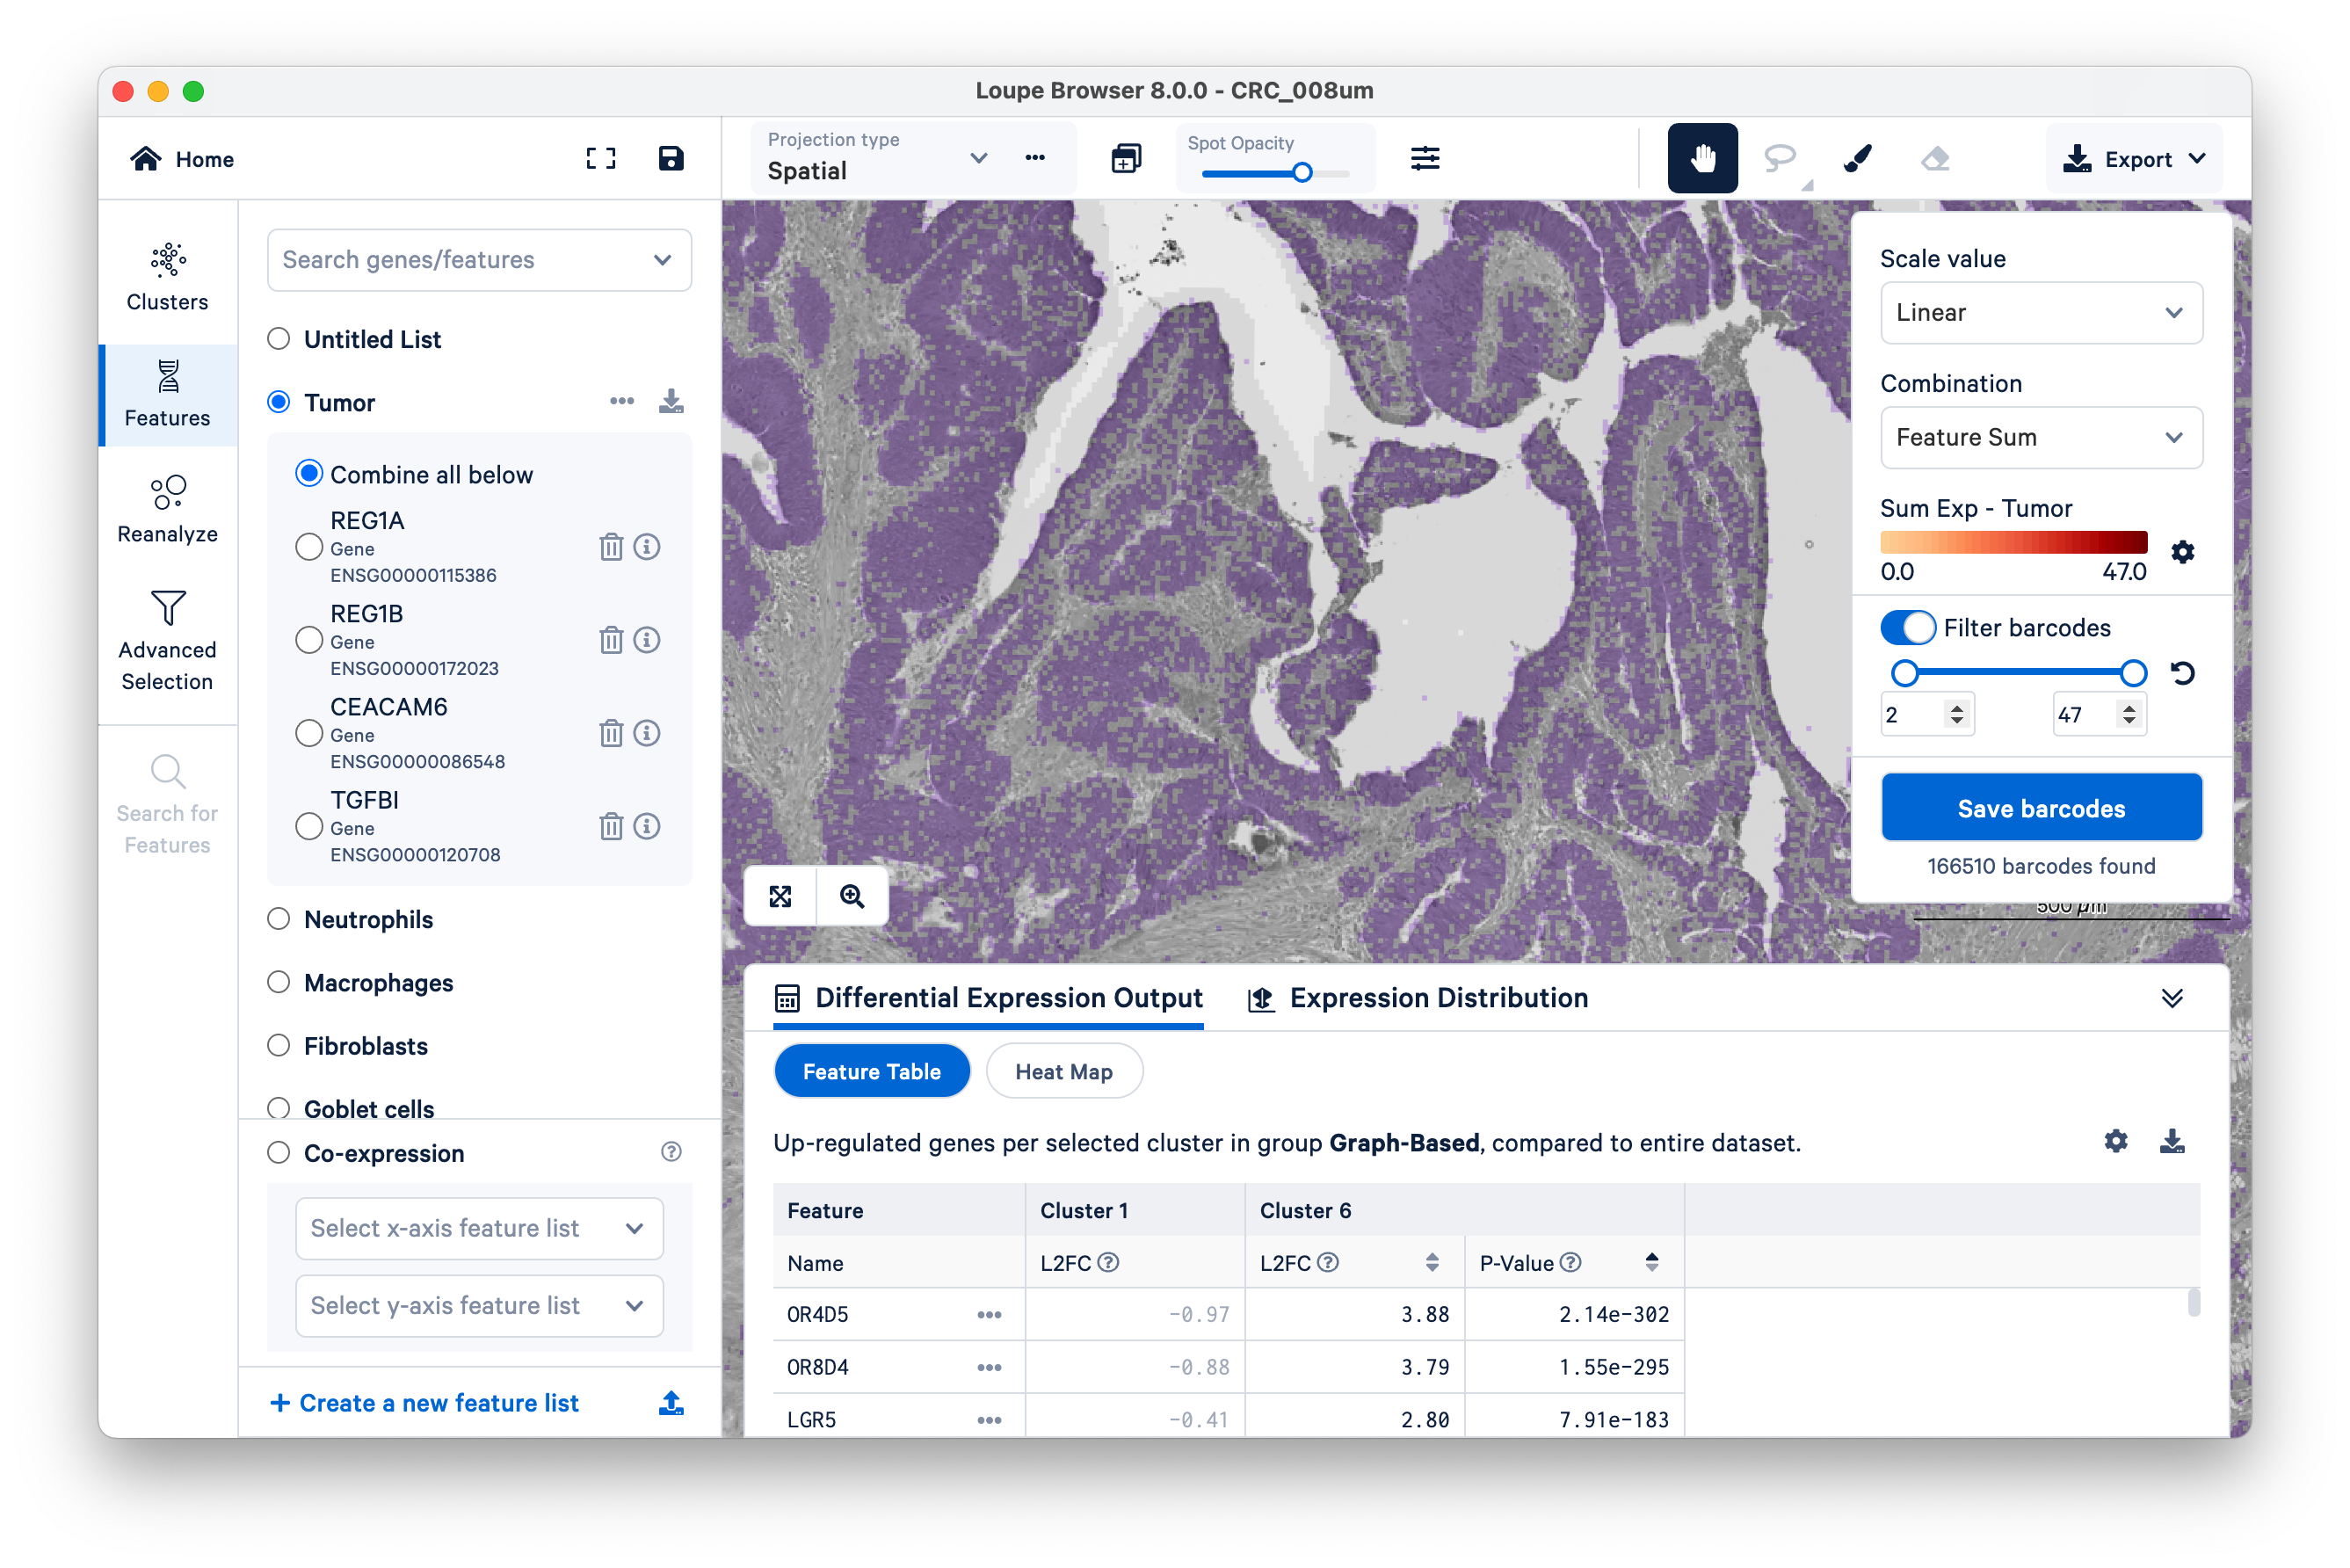This screenshot has width=2350, height=1568.
Task: Expand the Export menu
Action: coord(2134,159)
